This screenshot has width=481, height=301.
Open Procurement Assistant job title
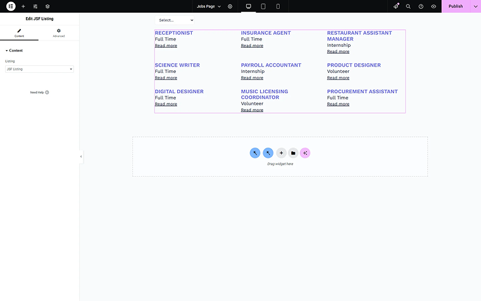[362, 91]
